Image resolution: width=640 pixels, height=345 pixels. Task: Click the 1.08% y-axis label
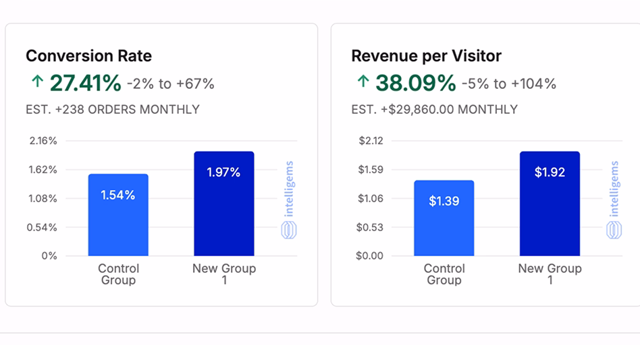tap(43, 198)
